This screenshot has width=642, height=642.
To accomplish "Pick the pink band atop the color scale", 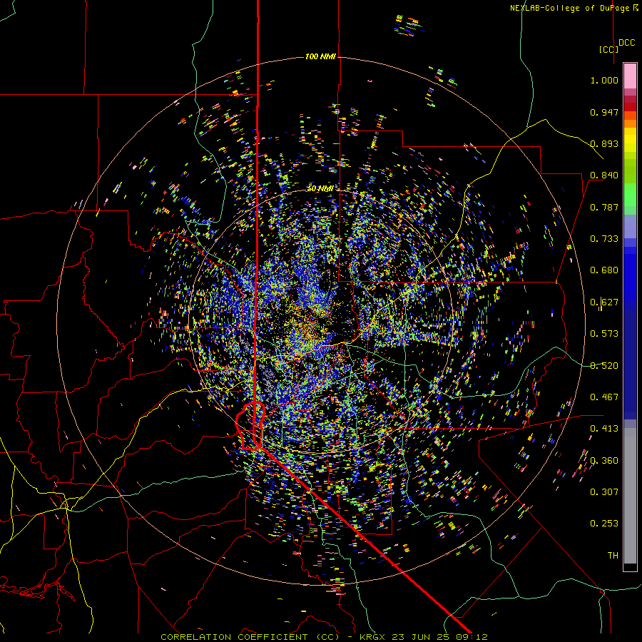I will pos(630,76).
